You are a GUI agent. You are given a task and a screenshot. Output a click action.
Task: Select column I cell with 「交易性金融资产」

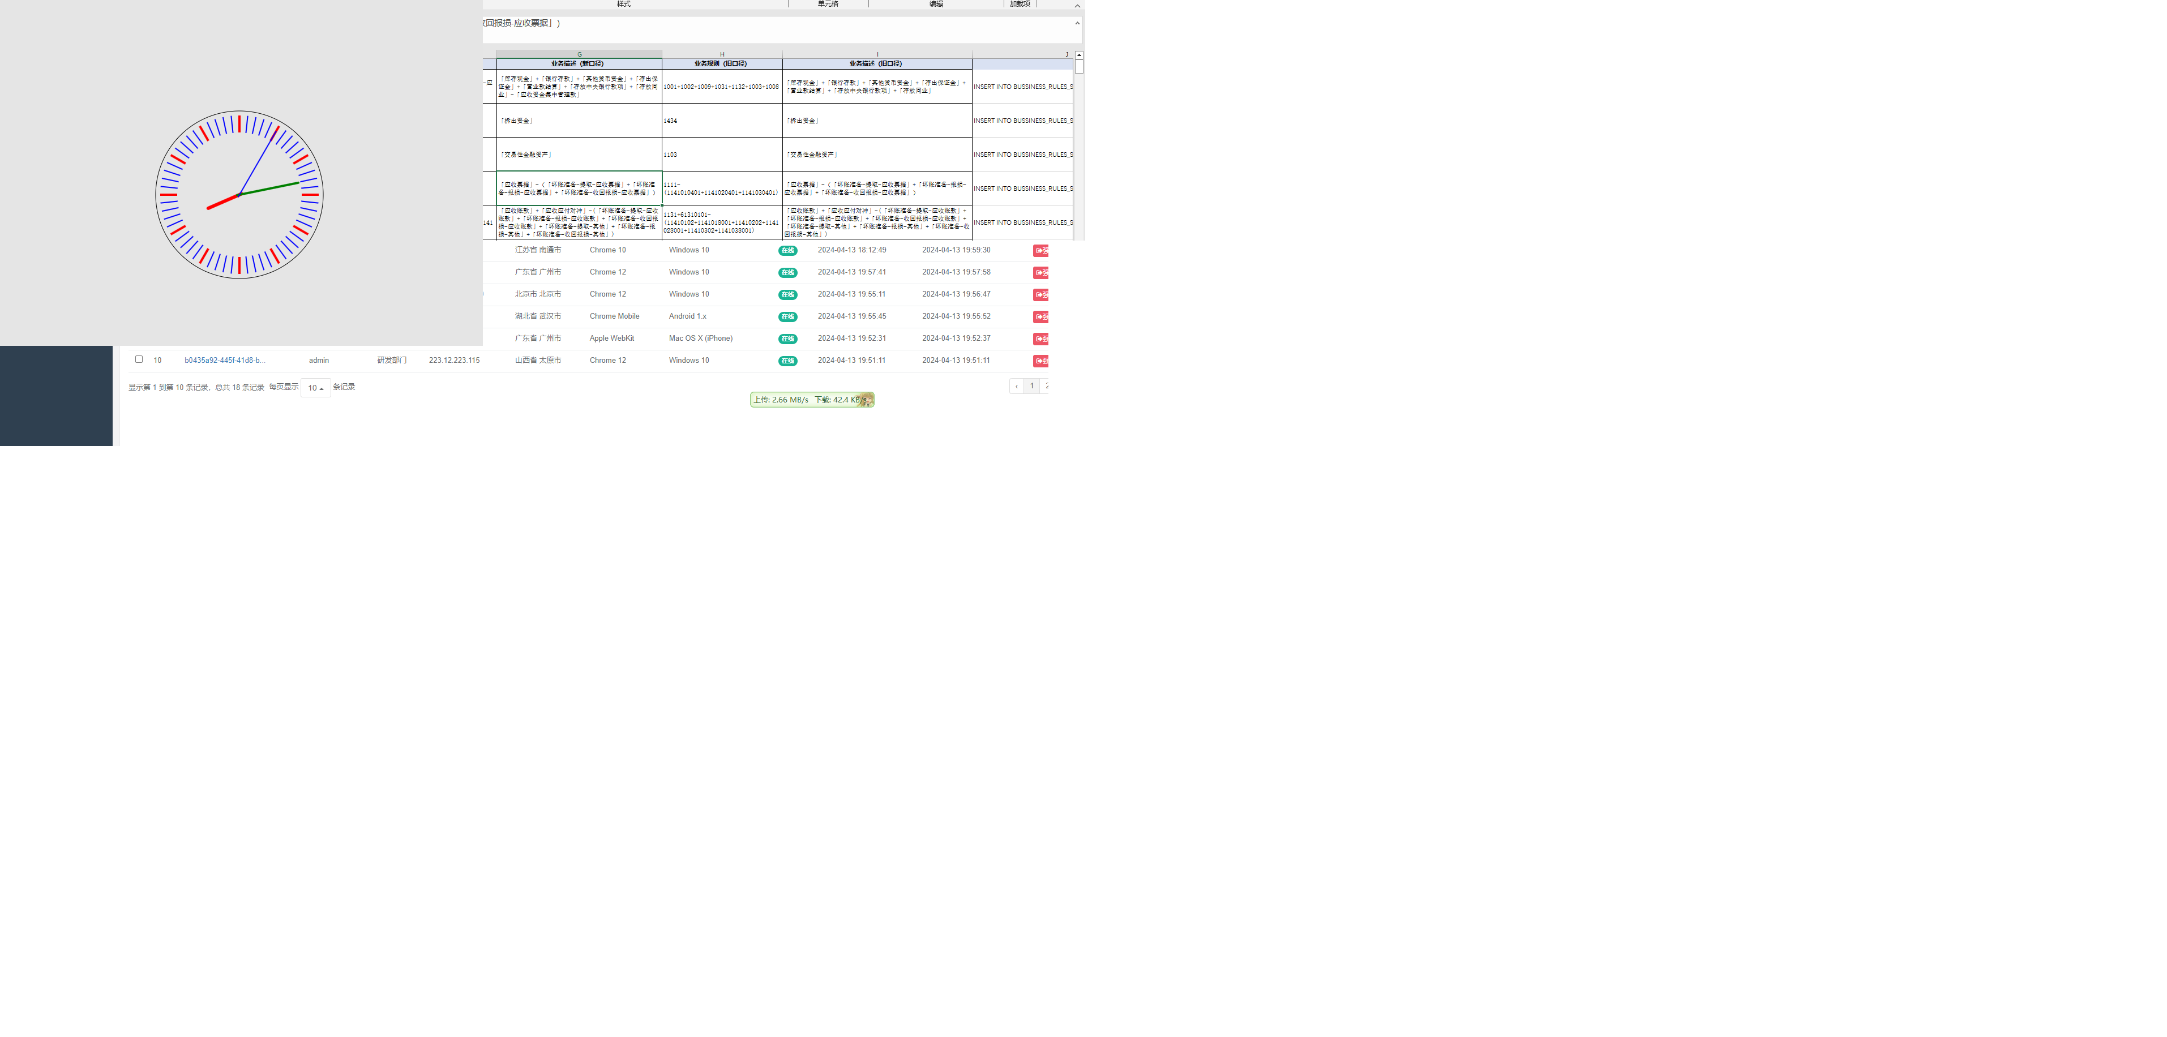(877, 155)
